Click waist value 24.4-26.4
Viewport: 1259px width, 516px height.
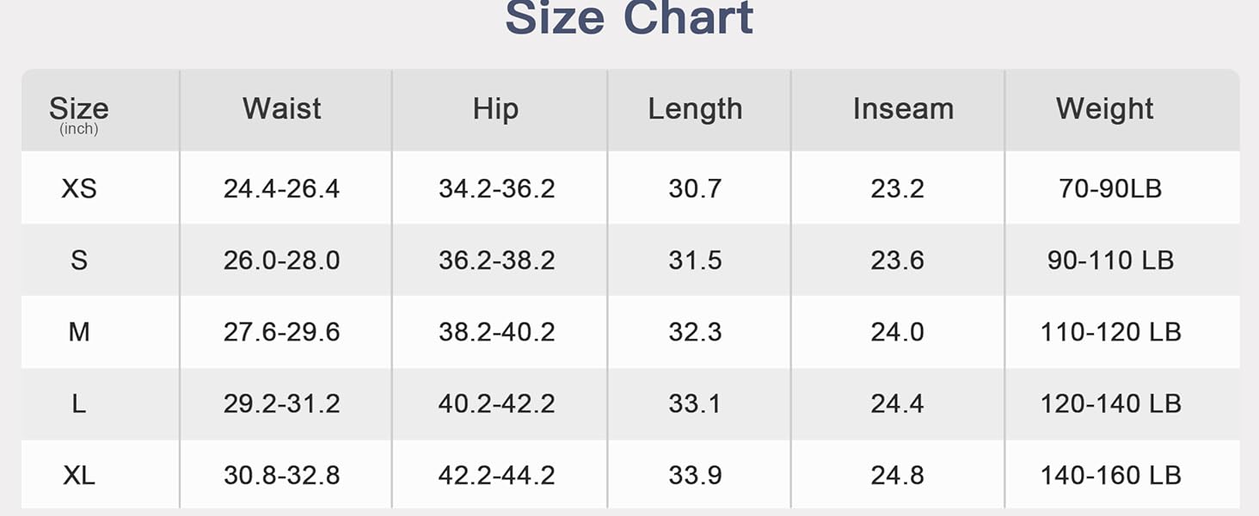pyautogui.click(x=281, y=188)
